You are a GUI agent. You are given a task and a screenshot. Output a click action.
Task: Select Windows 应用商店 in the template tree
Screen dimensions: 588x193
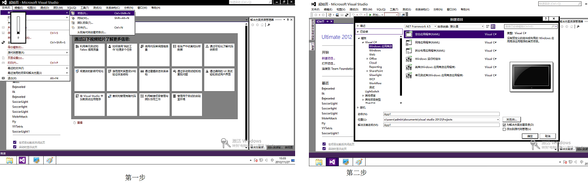point(380,46)
